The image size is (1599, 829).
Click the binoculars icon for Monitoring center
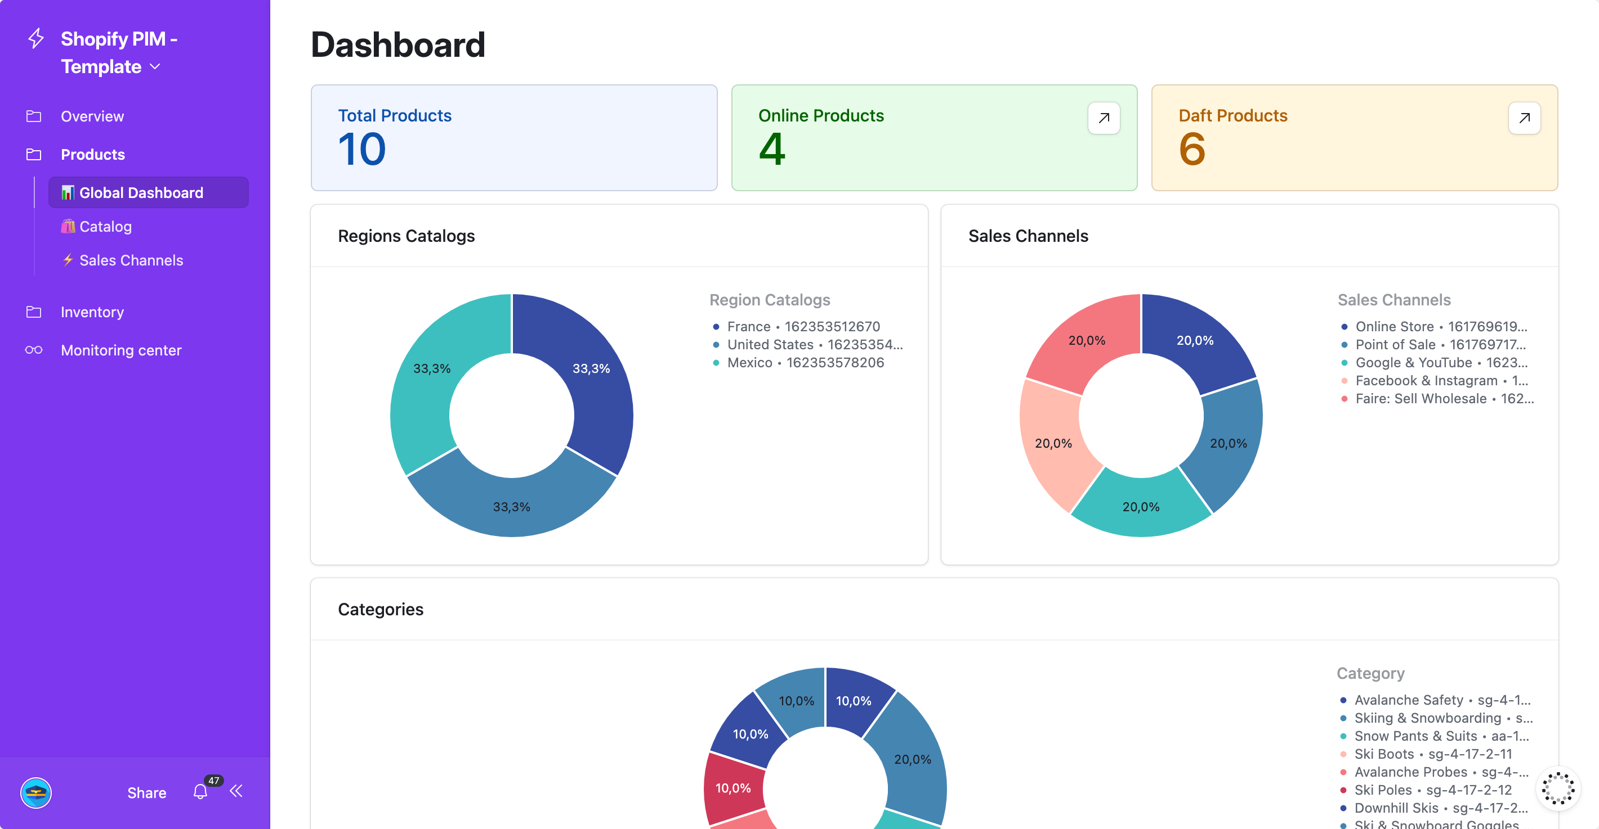tap(35, 350)
